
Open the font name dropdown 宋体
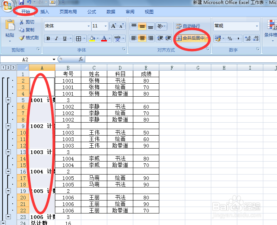[88, 26]
